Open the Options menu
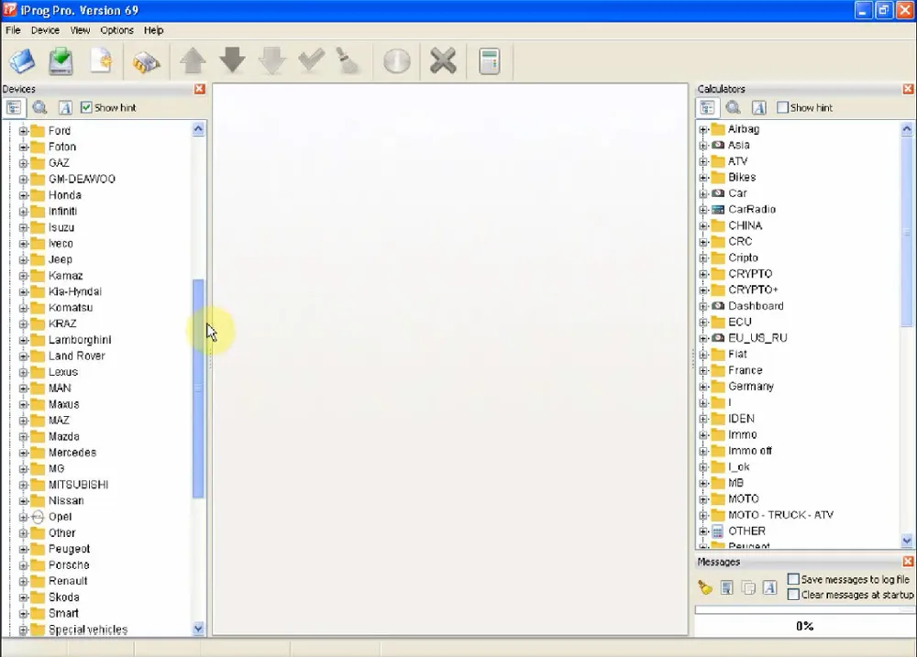This screenshot has width=917, height=657. click(117, 30)
